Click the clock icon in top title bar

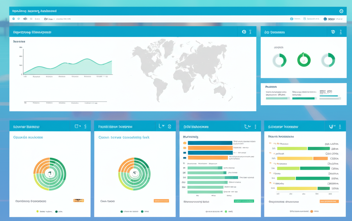(x=341, y=11)
